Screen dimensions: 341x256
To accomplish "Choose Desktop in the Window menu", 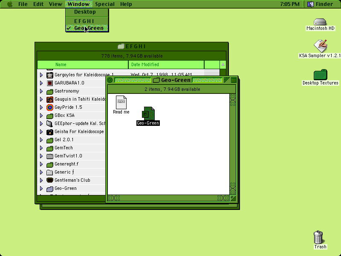I will tap(87, 12).
